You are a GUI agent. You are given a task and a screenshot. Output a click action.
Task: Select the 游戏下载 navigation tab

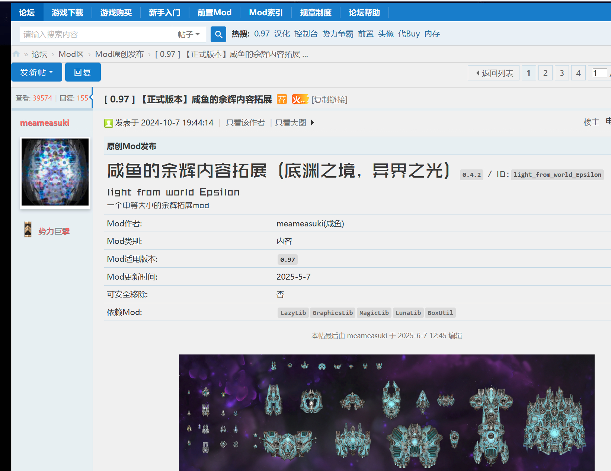[67, 13]
